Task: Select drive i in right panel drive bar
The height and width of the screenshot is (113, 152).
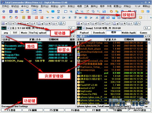Action: [x=130, y=24]
